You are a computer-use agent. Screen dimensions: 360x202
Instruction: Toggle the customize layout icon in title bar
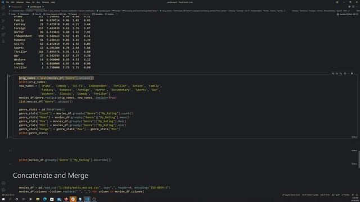pyautogui.click(x=337, y=2)
